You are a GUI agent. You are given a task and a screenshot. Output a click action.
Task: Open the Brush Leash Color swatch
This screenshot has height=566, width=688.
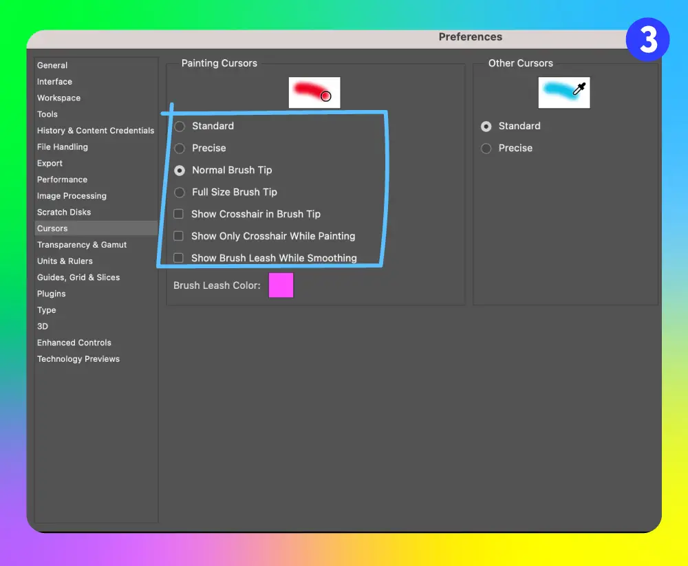[x=281, y=285]
